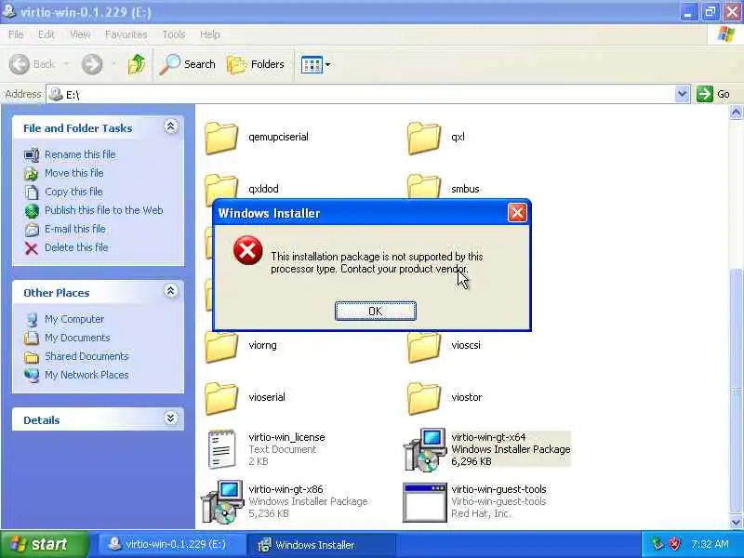The image size is (744, 558).
Task: Select the viostor folder icon
Action: click(x=424, y=398)
